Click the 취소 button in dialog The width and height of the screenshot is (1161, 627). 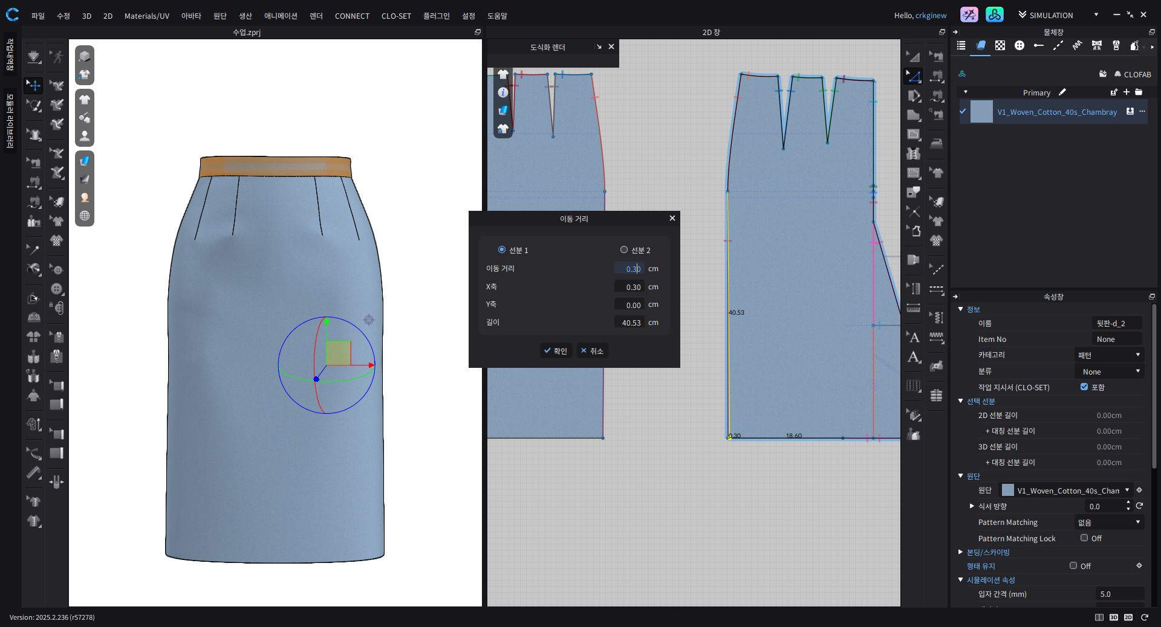pyautogui.click(x=592, y=351)
